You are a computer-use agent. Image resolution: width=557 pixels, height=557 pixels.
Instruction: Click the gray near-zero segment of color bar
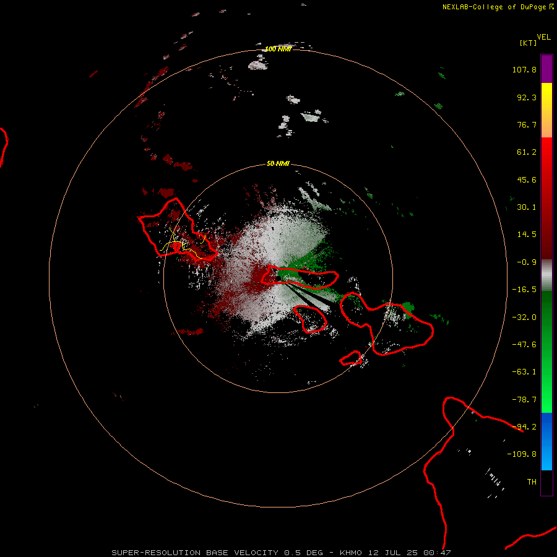click(x=546, y=275)
